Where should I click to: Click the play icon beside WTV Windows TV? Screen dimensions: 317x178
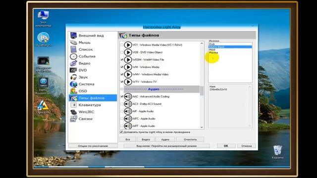coord(128,82)
